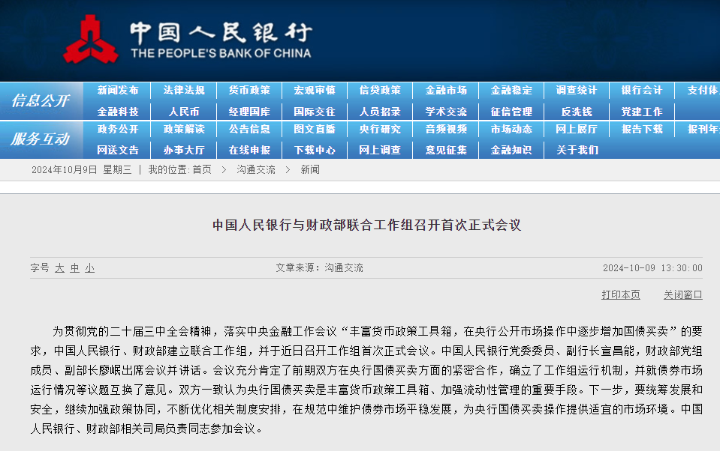Set font size to 中
This screenshot has width=720, height=451.
coord(75,268)
